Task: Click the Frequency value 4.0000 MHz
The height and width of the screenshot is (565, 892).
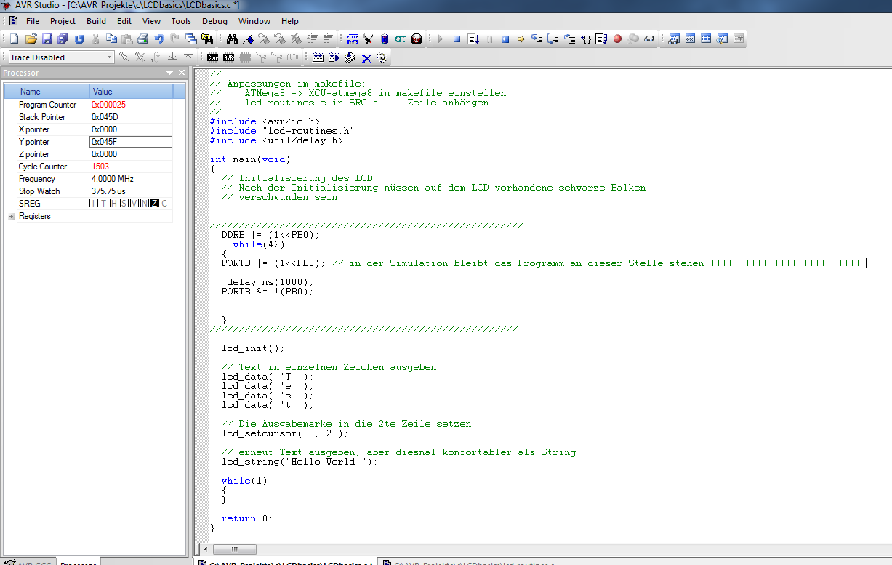Action: point(112,179)
